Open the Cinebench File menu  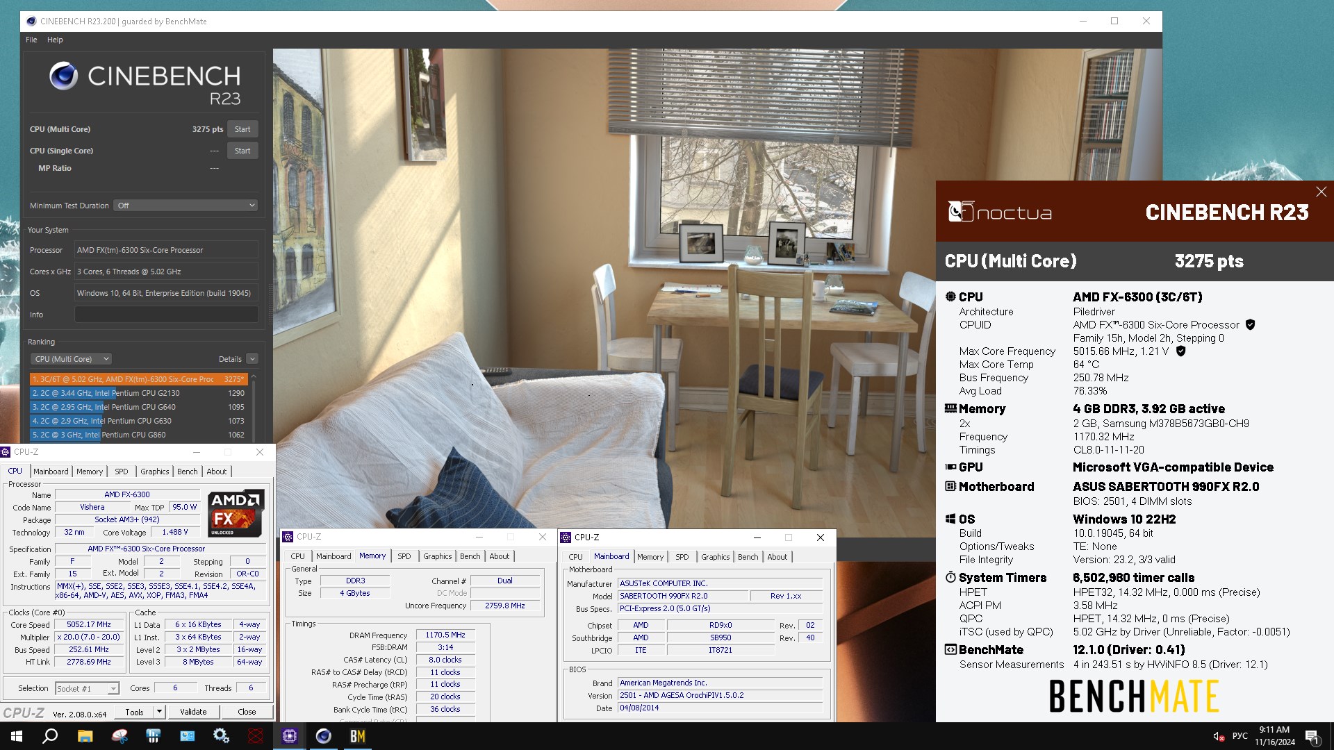(31, 40)
